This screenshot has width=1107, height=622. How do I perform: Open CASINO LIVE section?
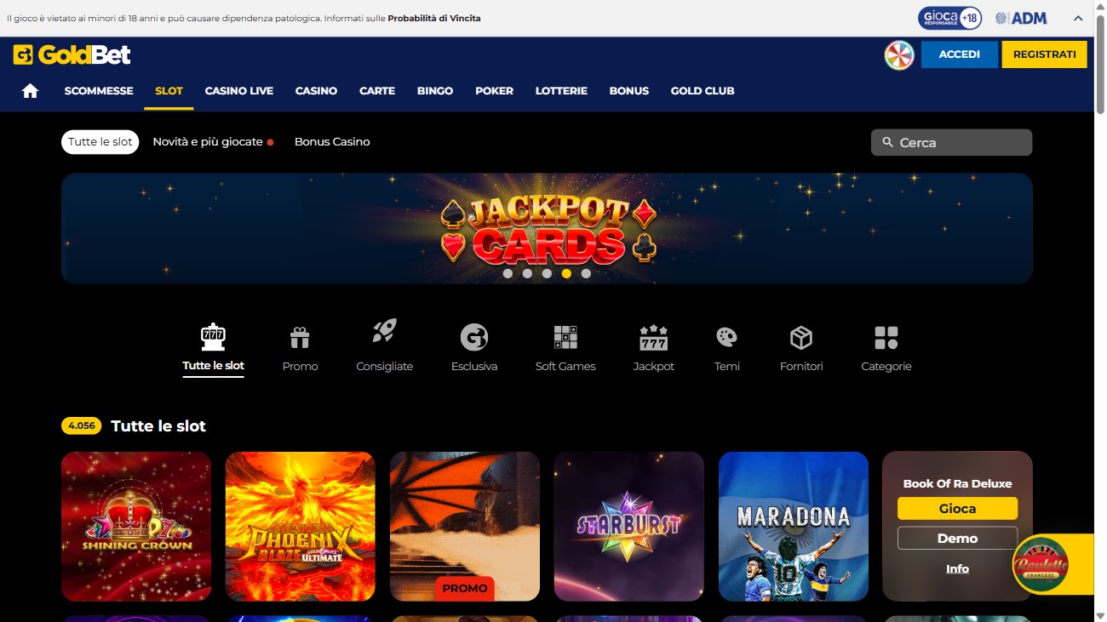239,91
